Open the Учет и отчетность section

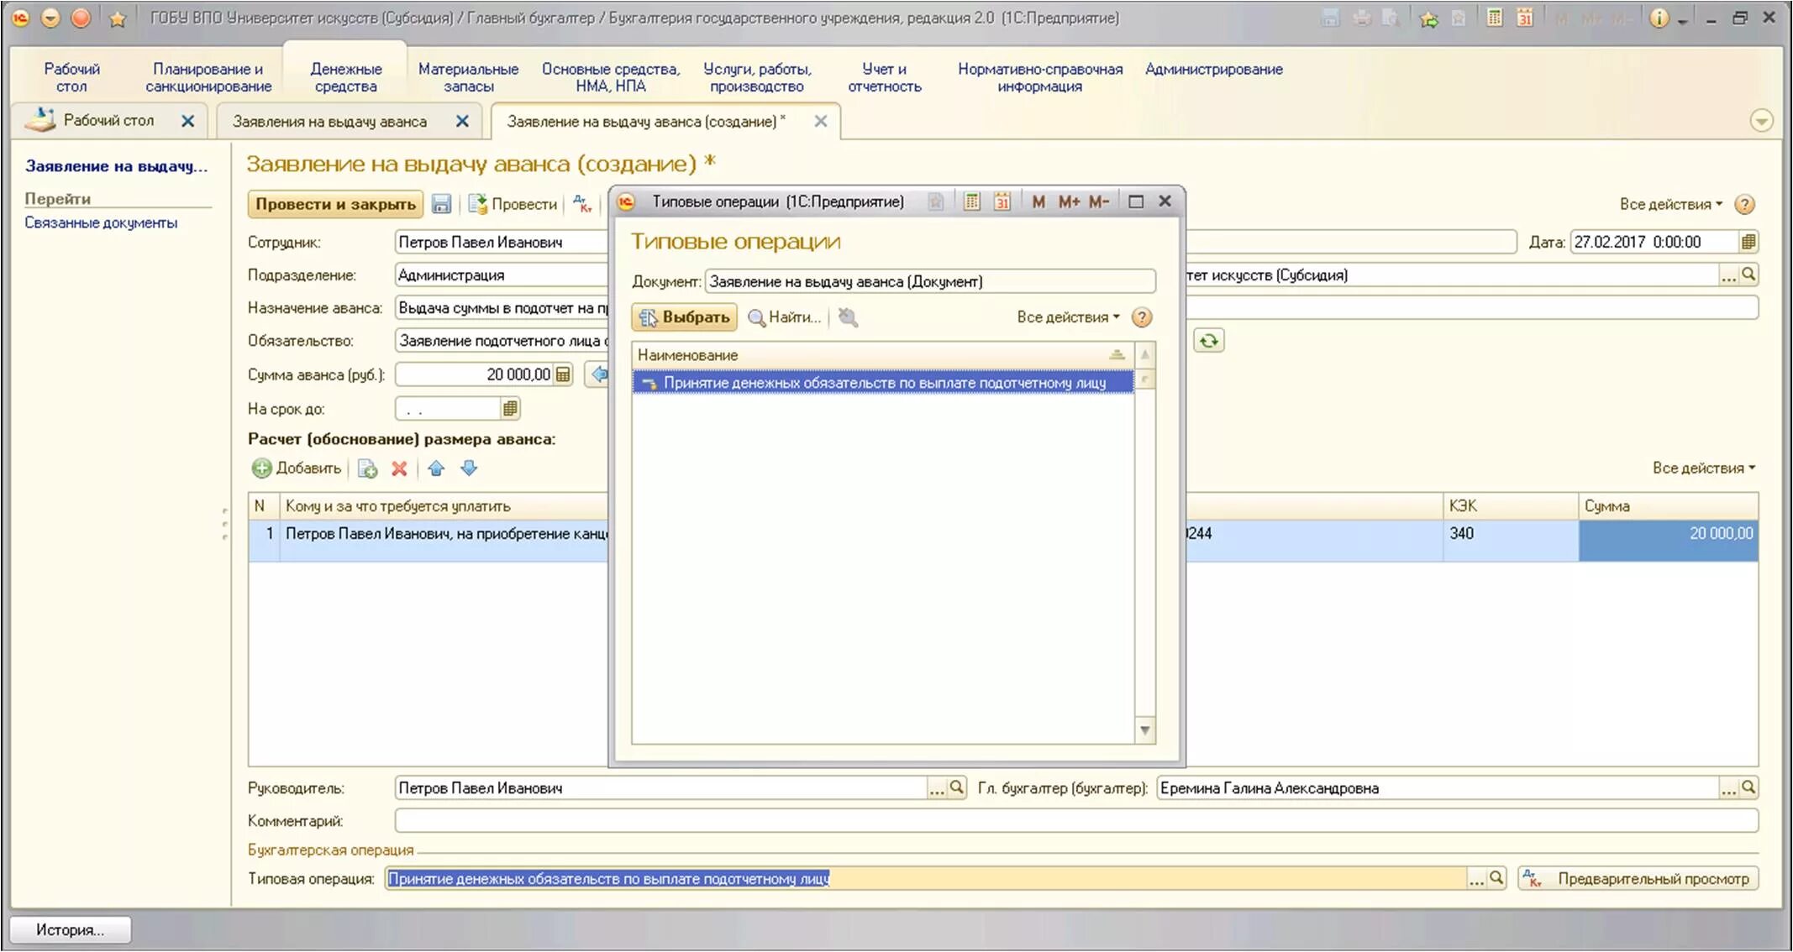coord(884,77)
